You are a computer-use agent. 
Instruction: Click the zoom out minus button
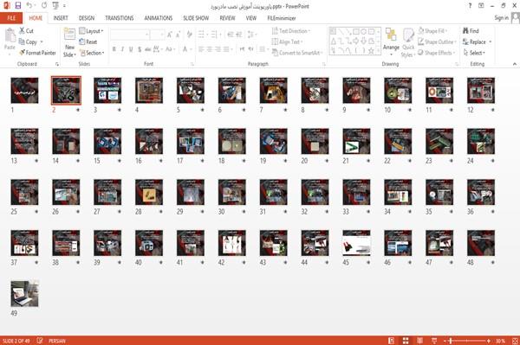coord(445,341)
